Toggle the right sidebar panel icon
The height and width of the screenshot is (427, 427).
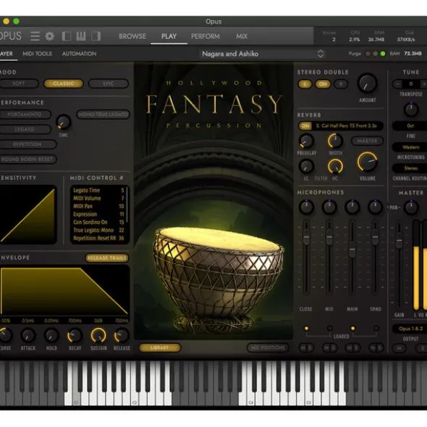[96, 36]
